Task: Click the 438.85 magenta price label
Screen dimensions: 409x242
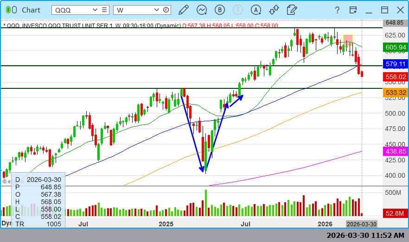Action: pyautogui.click(x=396, y=151)
